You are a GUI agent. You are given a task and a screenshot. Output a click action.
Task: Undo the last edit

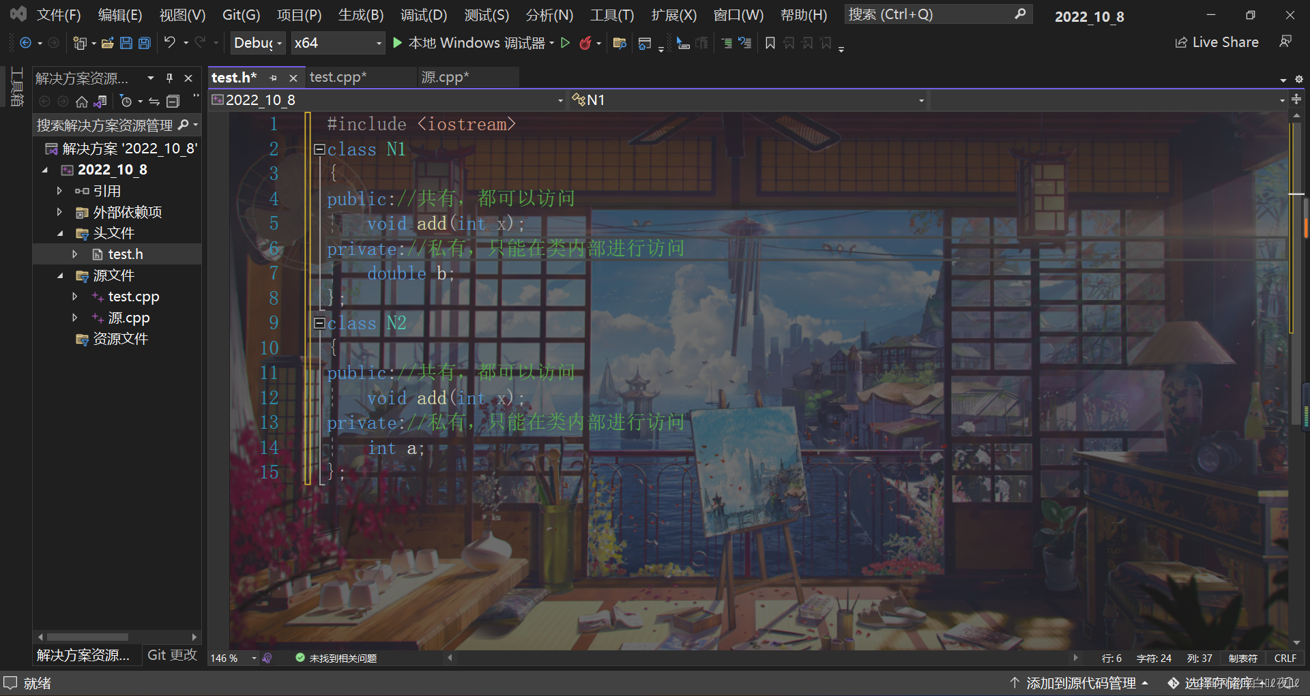[170, 42]
